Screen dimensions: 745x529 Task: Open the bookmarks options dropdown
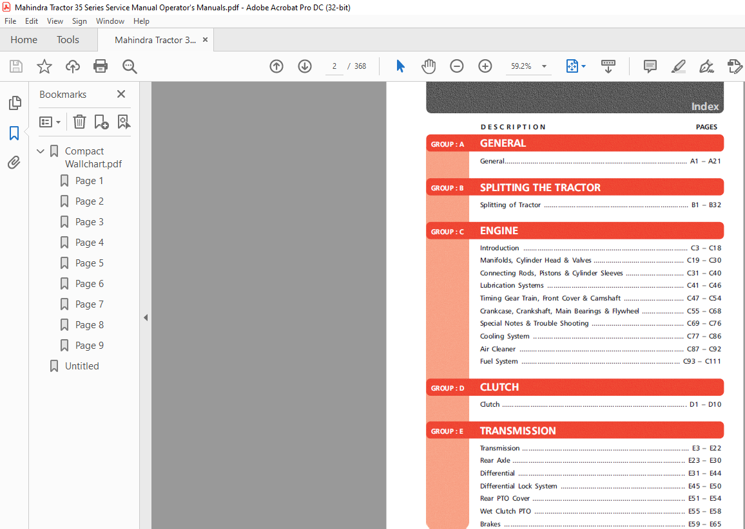pos(50,122)
